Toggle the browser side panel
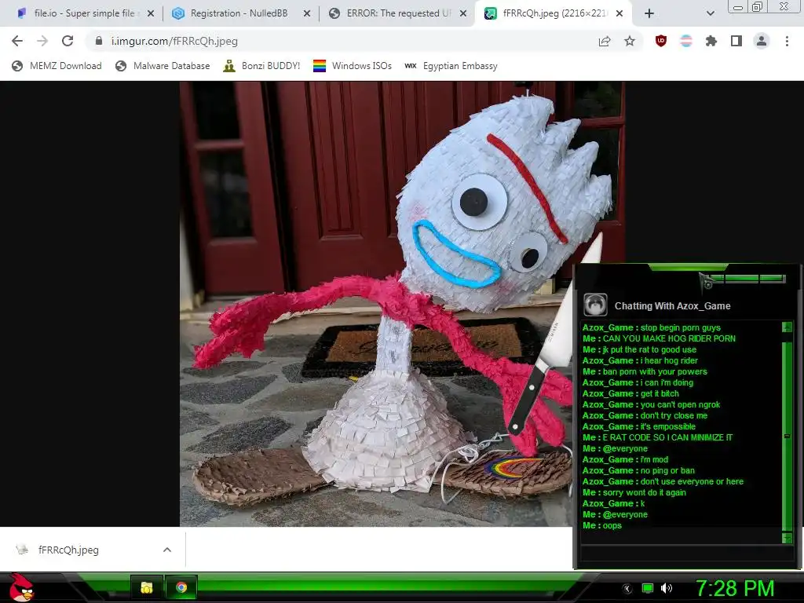 (x=736, y=41)
